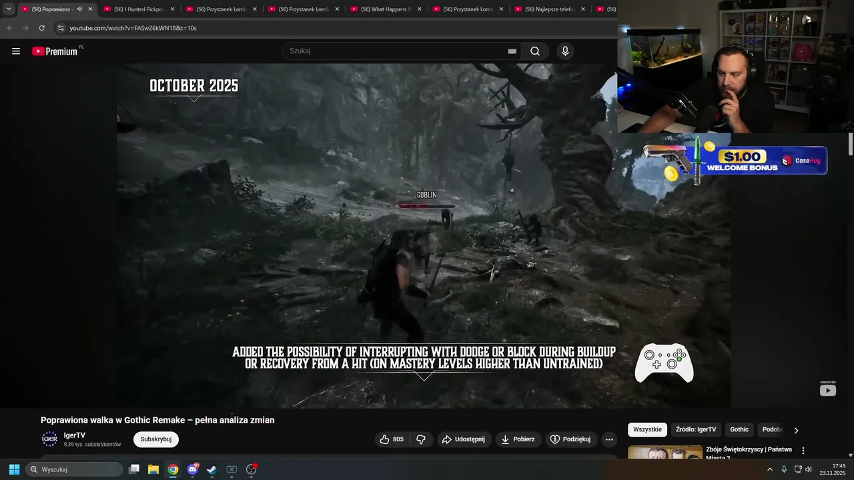Click the system tray microphone icon
The width and height of the screenshot is (854, 480).
point(784,469)
